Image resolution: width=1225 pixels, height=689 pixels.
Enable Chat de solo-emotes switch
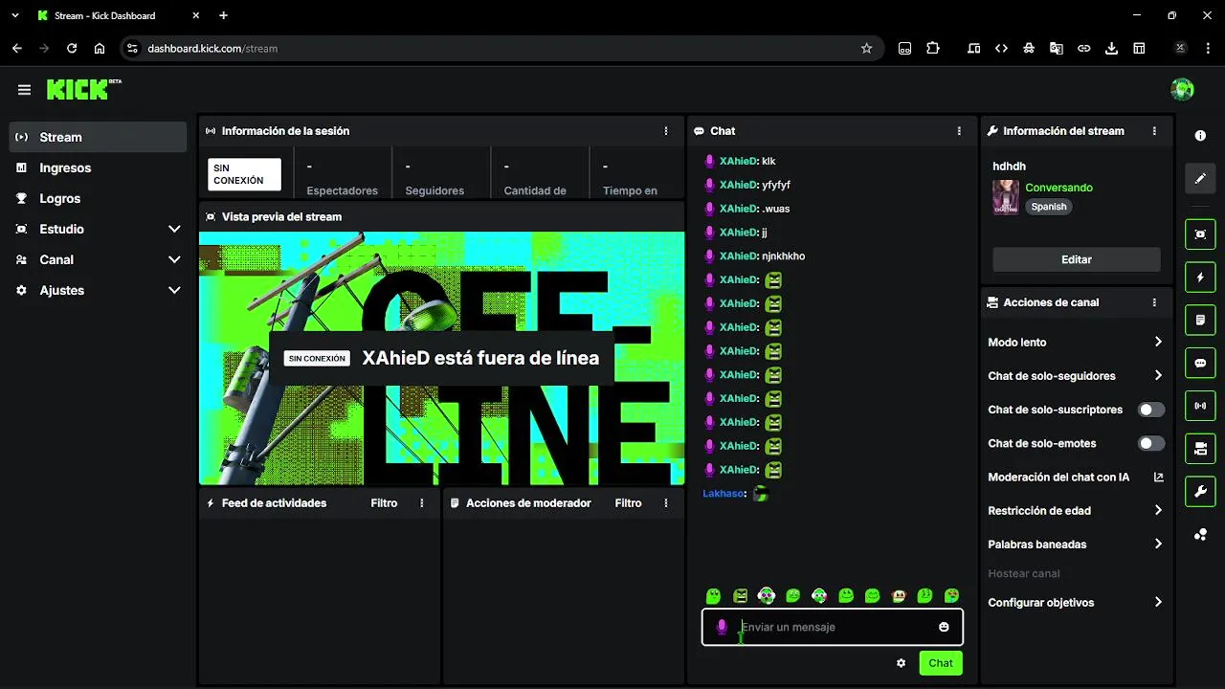1151,443
